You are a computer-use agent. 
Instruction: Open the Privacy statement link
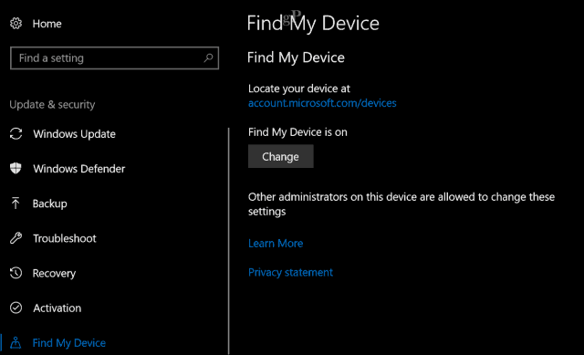point(290,272)
